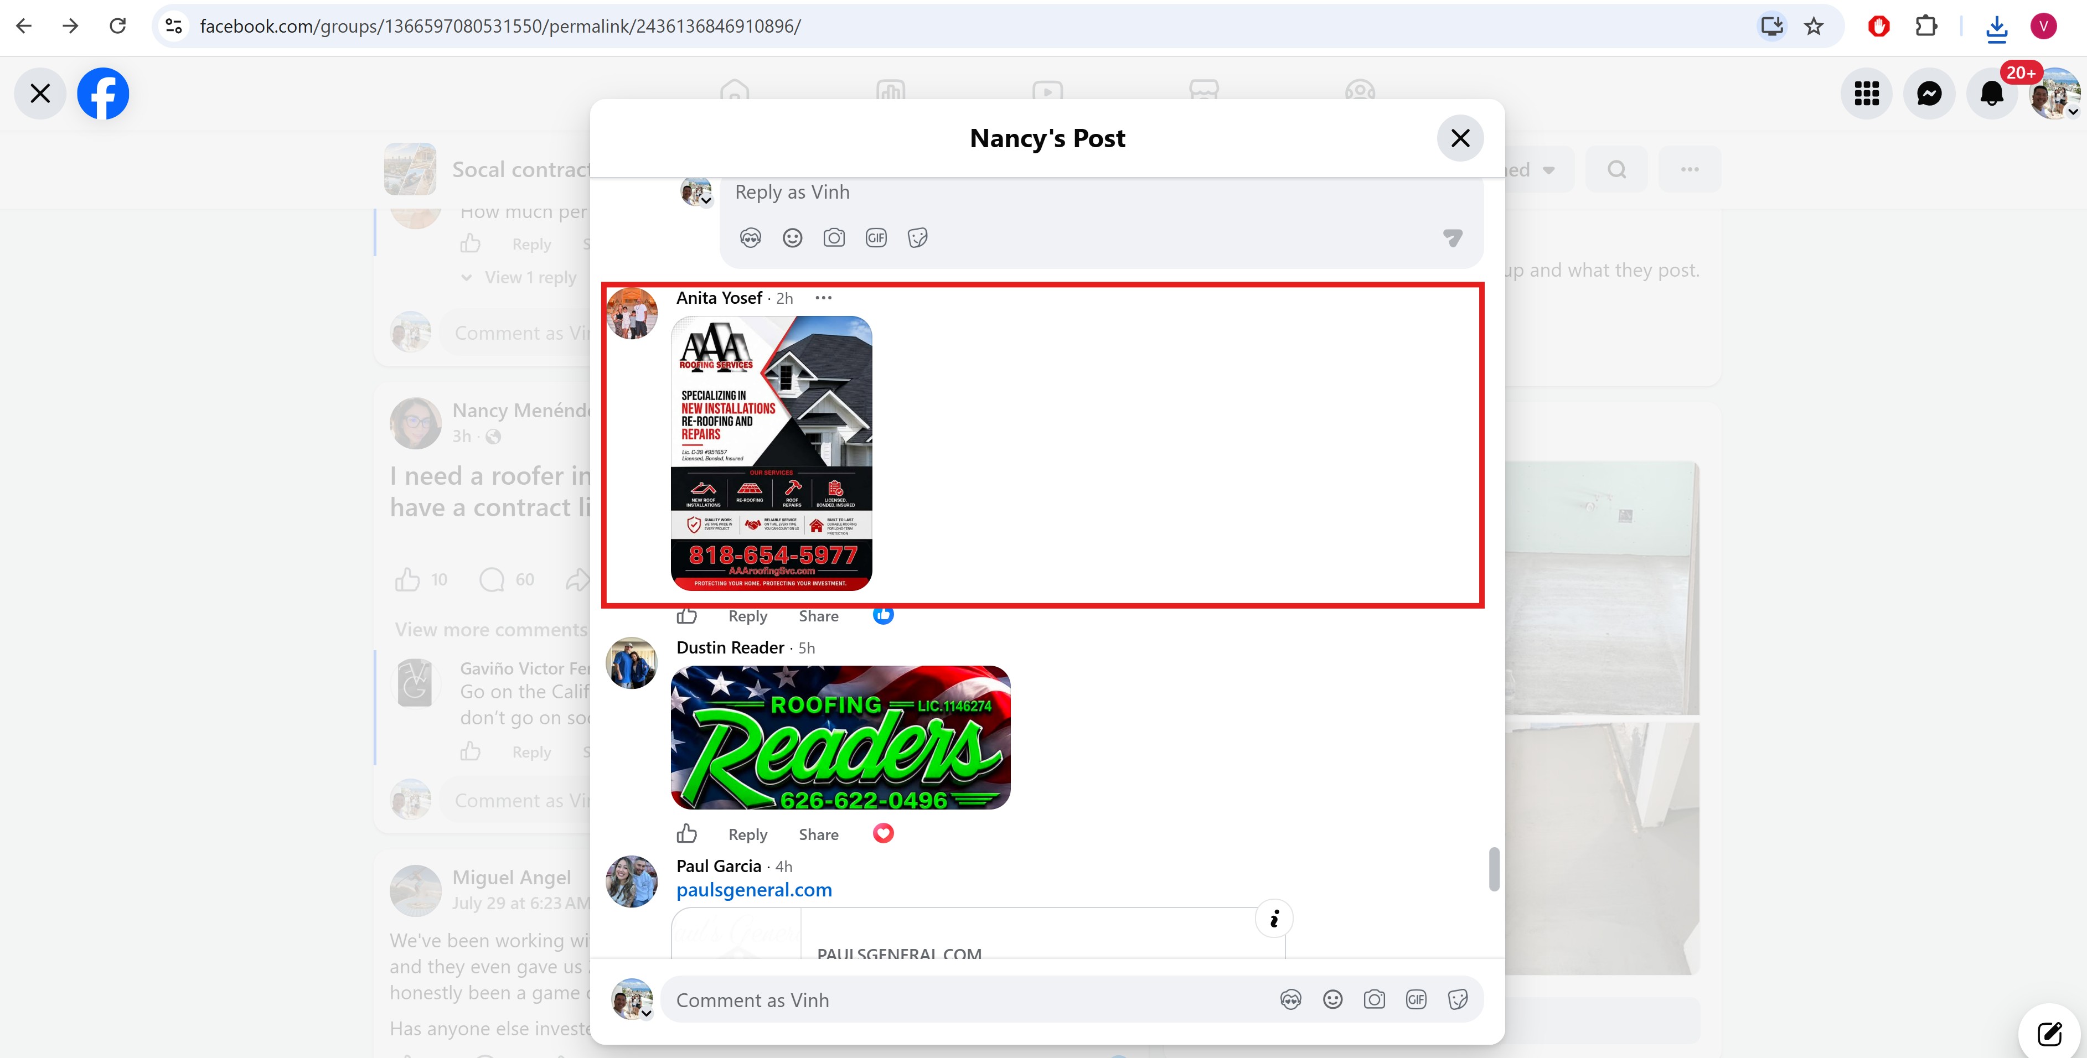The image size is (2087, 1058).
Task: Open Anita Yosef's profile name
Action: click(x=719, y=298)
